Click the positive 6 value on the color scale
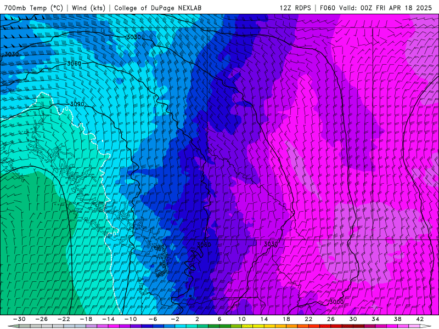The image size is (439, 329). tap(219, 319)
